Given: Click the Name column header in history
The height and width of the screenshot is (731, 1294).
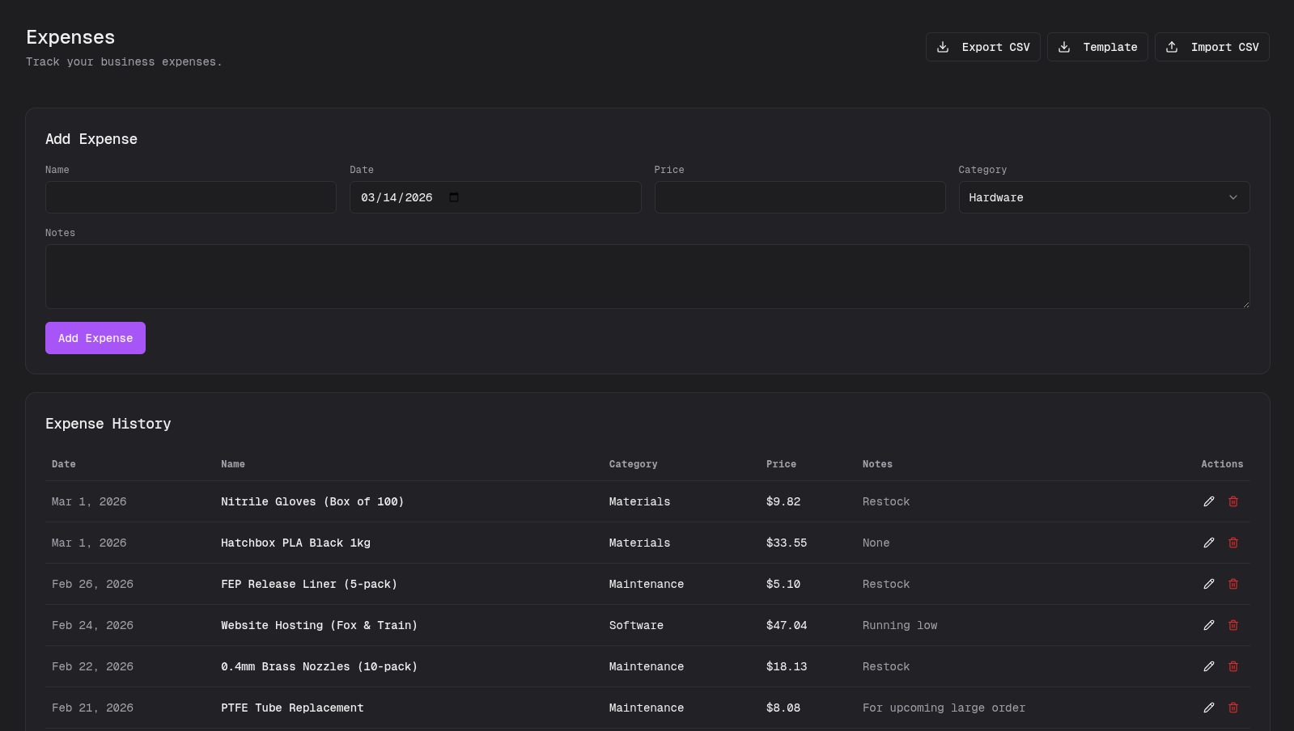Looking at the screenshot, I should tap(233, 464).
